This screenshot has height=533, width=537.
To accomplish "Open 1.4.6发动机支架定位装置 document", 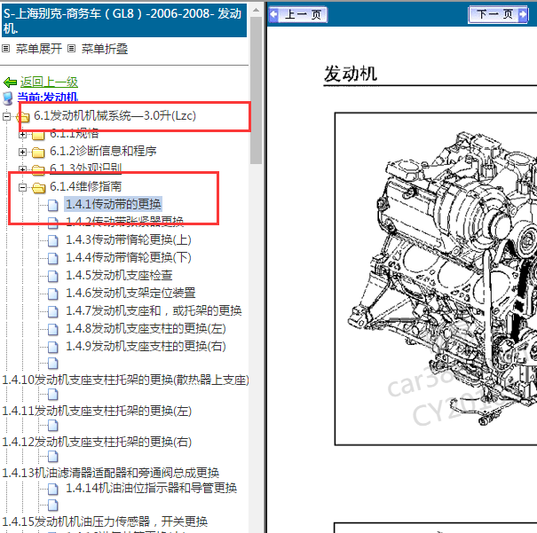I will click(130, 294).
